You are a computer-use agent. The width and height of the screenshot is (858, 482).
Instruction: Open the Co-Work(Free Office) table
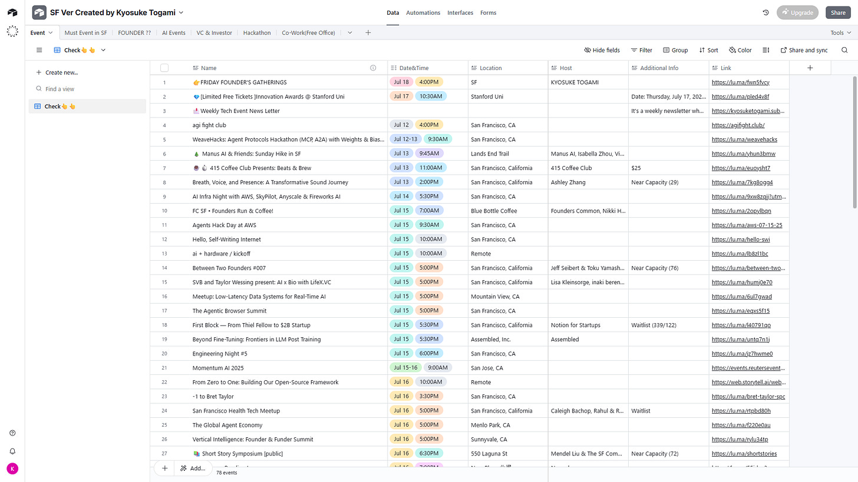[x=308, y=33]
